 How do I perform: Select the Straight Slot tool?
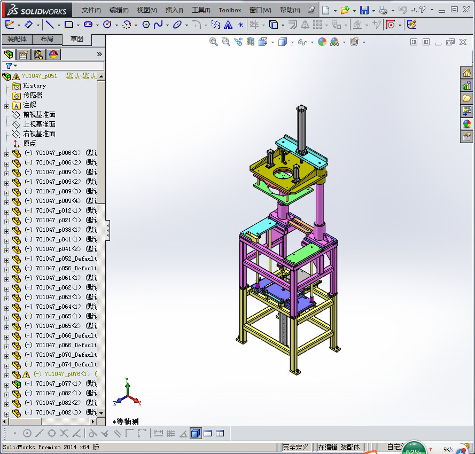coord(88,25)
